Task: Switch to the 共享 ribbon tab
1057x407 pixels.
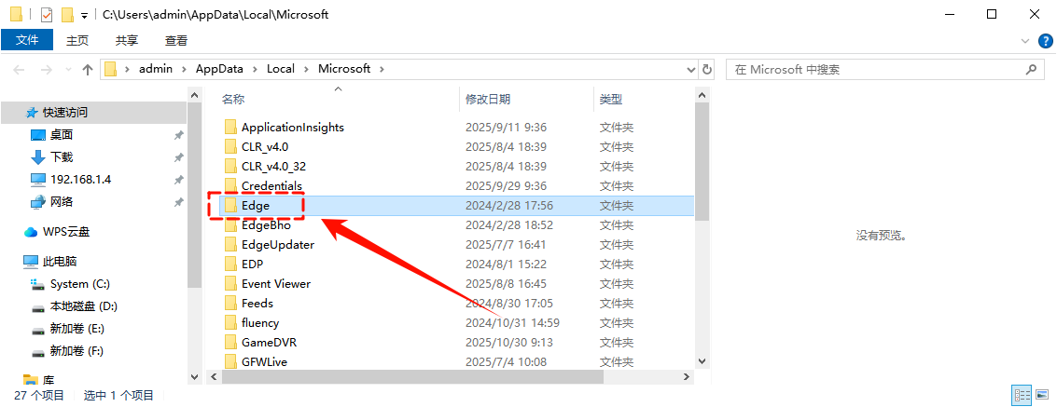Action: pos(126,40)
